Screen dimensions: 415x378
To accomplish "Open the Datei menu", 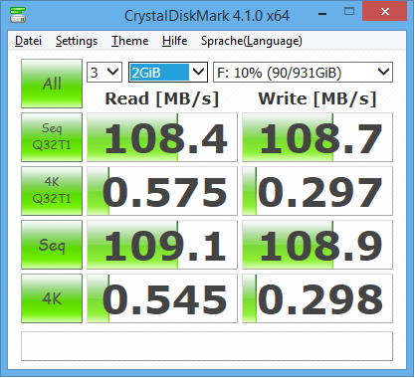I will click(28, 41).
